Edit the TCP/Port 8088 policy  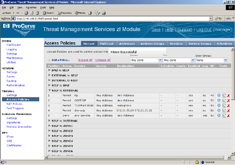224,106
